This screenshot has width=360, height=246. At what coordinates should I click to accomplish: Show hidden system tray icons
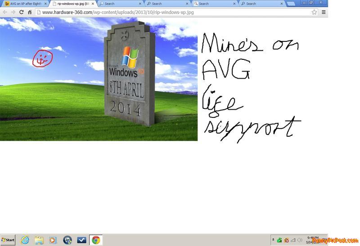273,240
